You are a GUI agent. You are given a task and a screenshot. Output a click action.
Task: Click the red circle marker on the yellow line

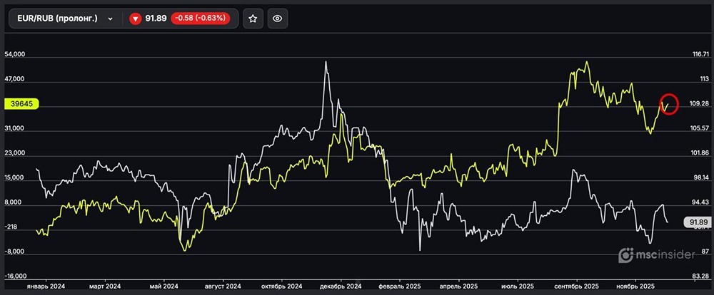tap(668, 104)
